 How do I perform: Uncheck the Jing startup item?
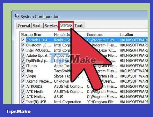point(23,71)
